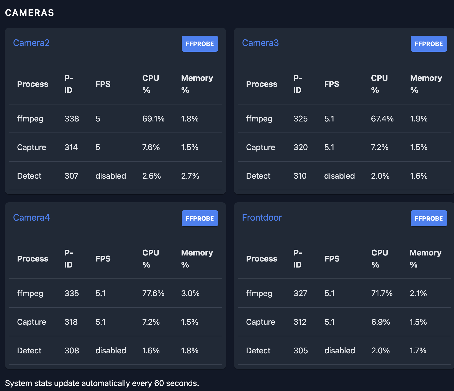Select Camera4 Detect memory 1.8%
This screenshot has width=454, height=391.
point(190,351)
